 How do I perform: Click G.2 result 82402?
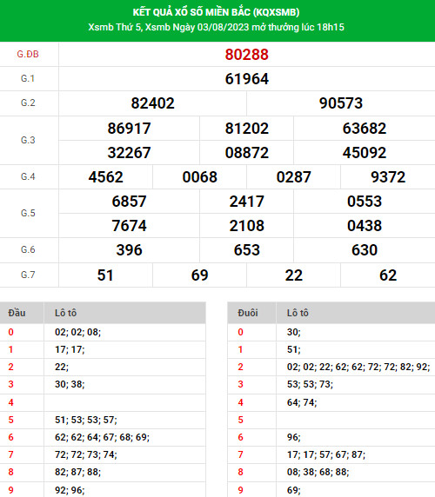coord(152,103)
